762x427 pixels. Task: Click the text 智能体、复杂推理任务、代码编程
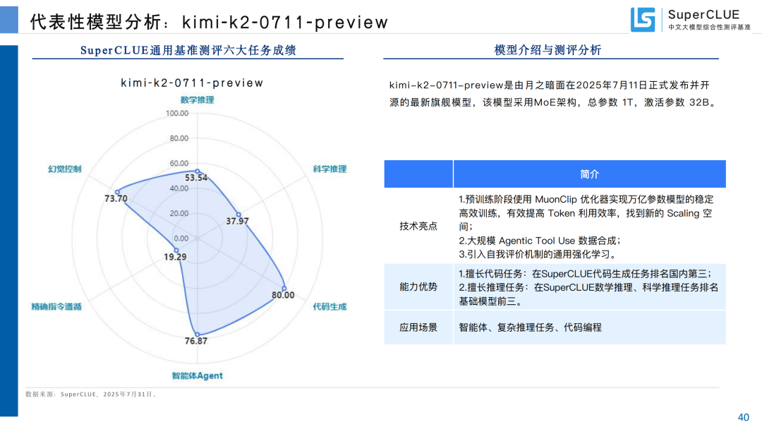pos(530,327)
